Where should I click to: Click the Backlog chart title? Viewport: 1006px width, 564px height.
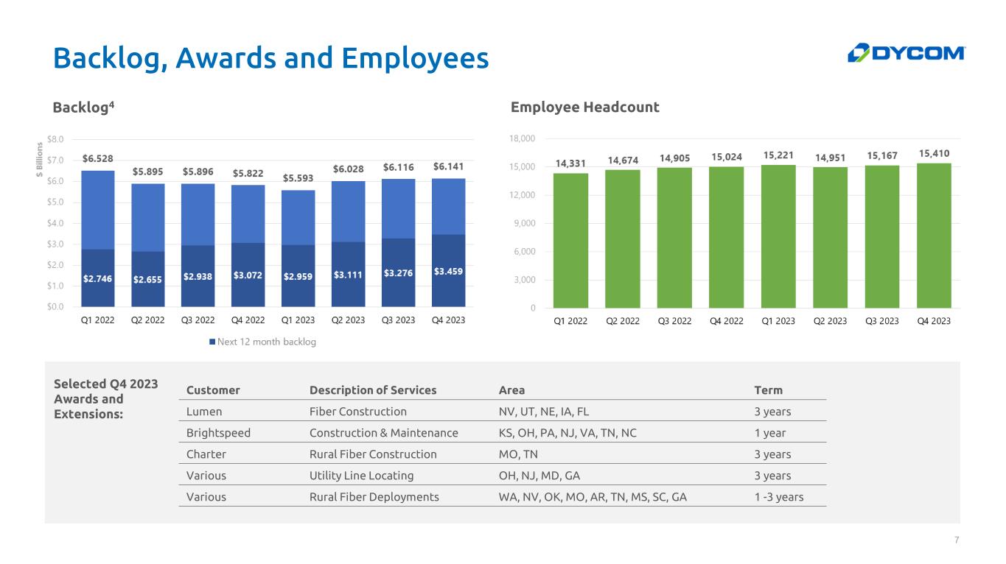click(x=83, y=107)
